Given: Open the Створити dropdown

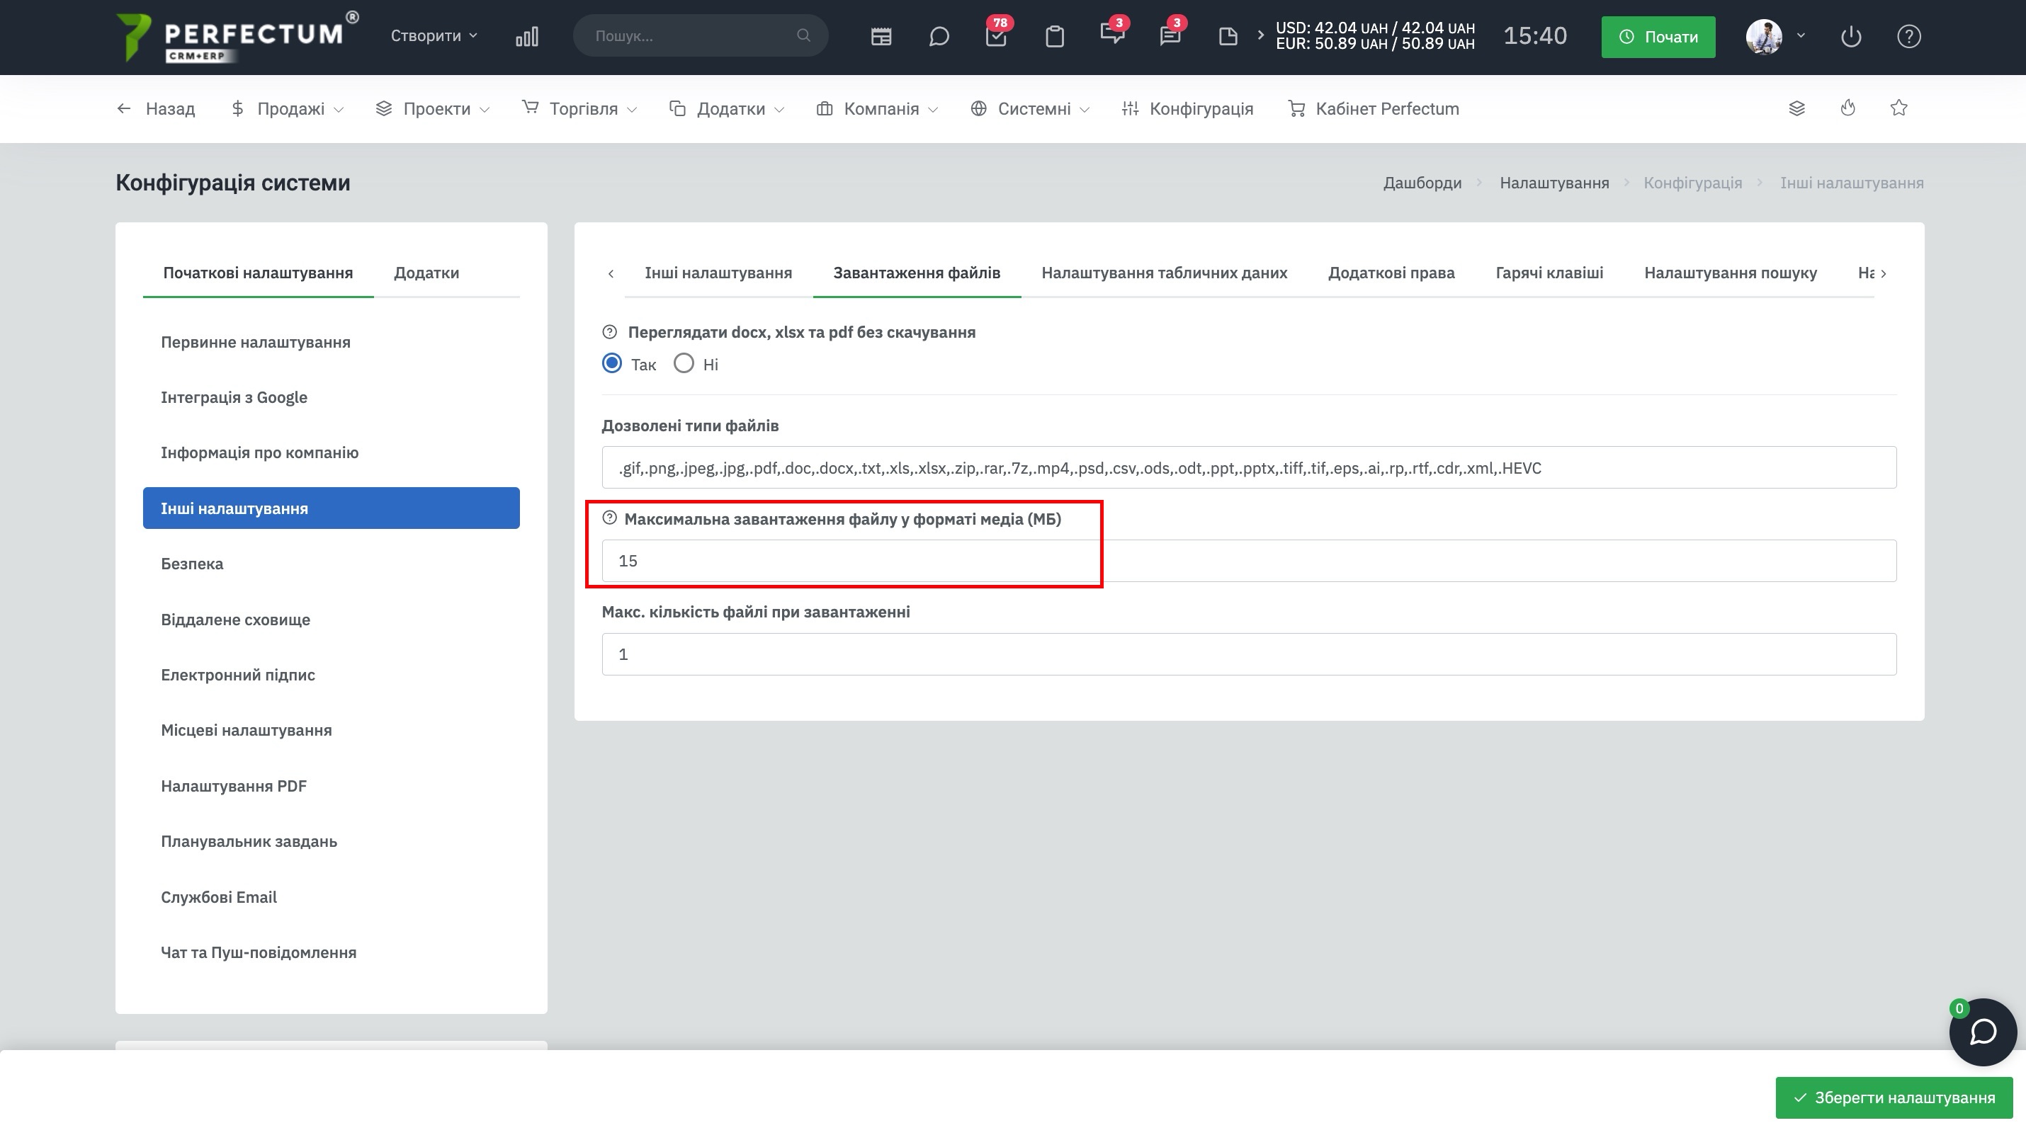Looking at the screenshot, I should point(434,35).
